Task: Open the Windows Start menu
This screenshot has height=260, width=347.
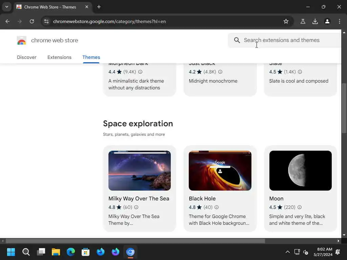Action: (x=11, y=252)
